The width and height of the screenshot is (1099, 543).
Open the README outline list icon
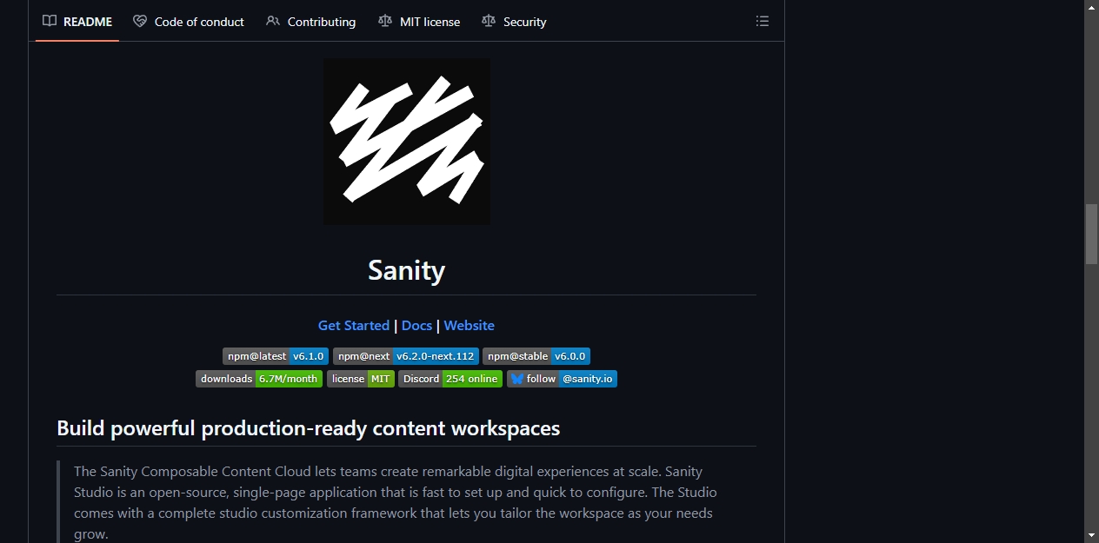pos(763,22)
